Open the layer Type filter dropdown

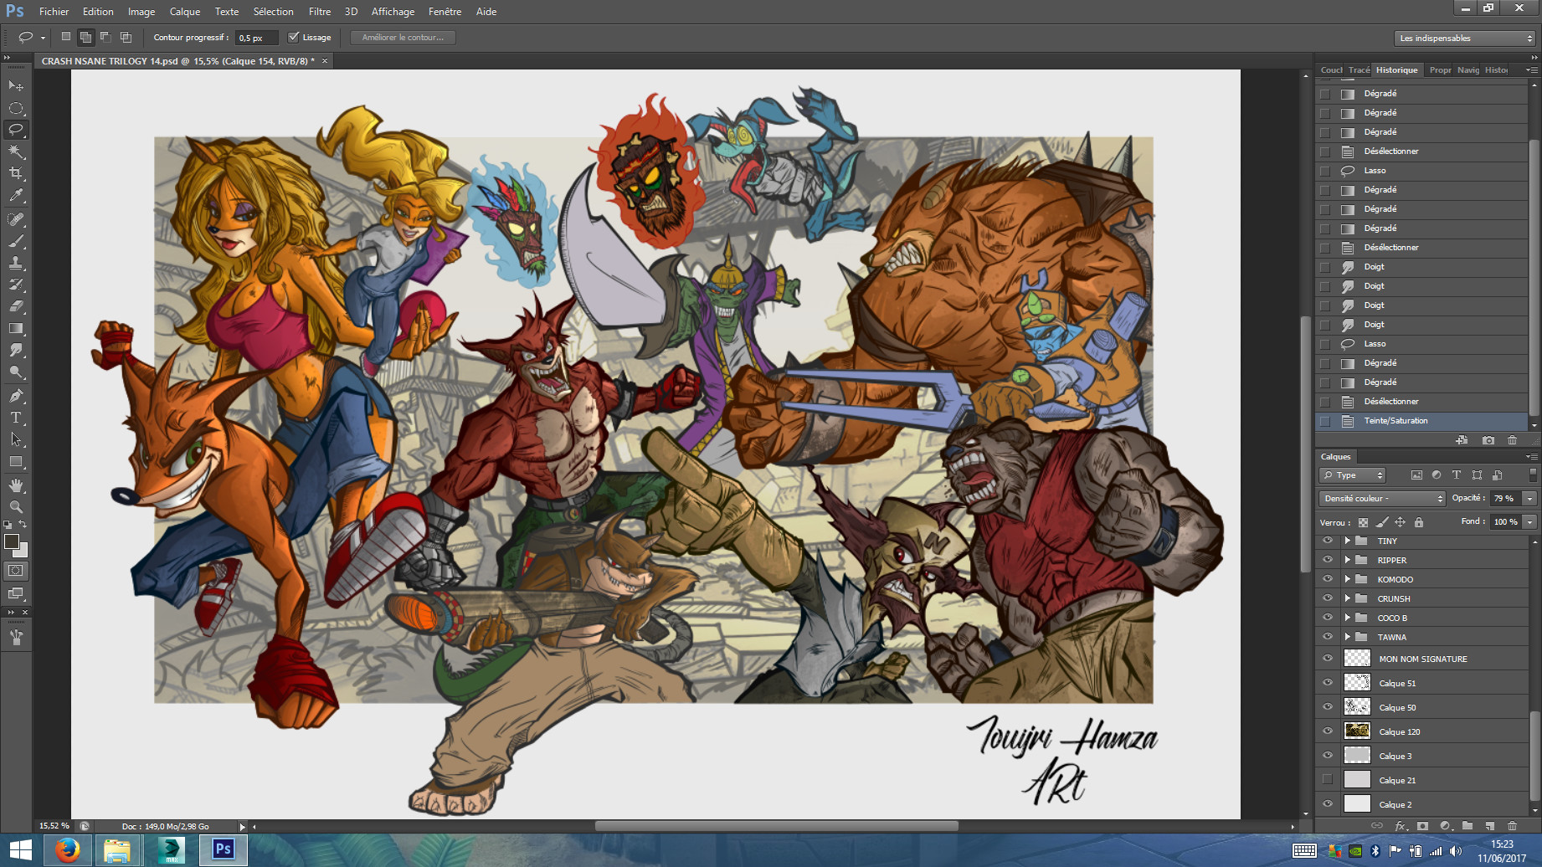(x=1352, y=475)
